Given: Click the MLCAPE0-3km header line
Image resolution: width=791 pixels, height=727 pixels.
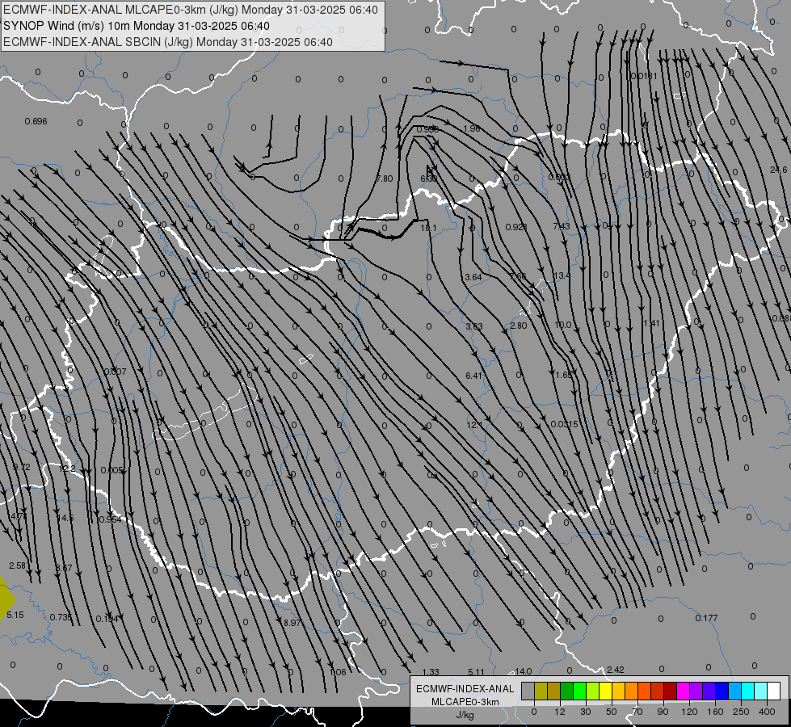Looking at the screenshot, I should [x=190, y=10].
